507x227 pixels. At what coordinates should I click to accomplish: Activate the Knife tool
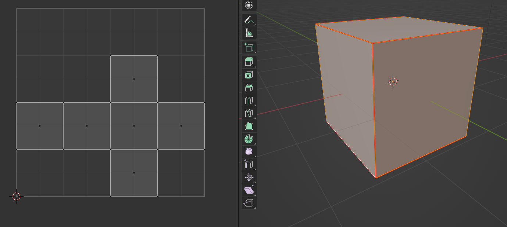point(249,113)
